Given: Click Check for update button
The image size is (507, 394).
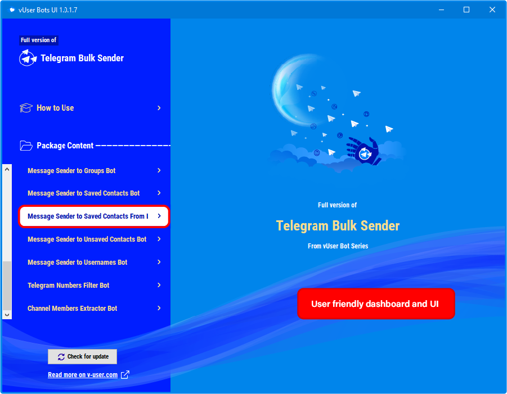Looking at the screenshot, I should coord(83,356).
